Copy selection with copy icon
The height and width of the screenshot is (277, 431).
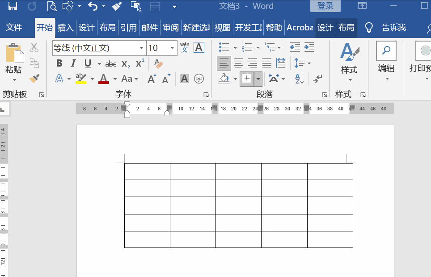[x=34, y=63]
